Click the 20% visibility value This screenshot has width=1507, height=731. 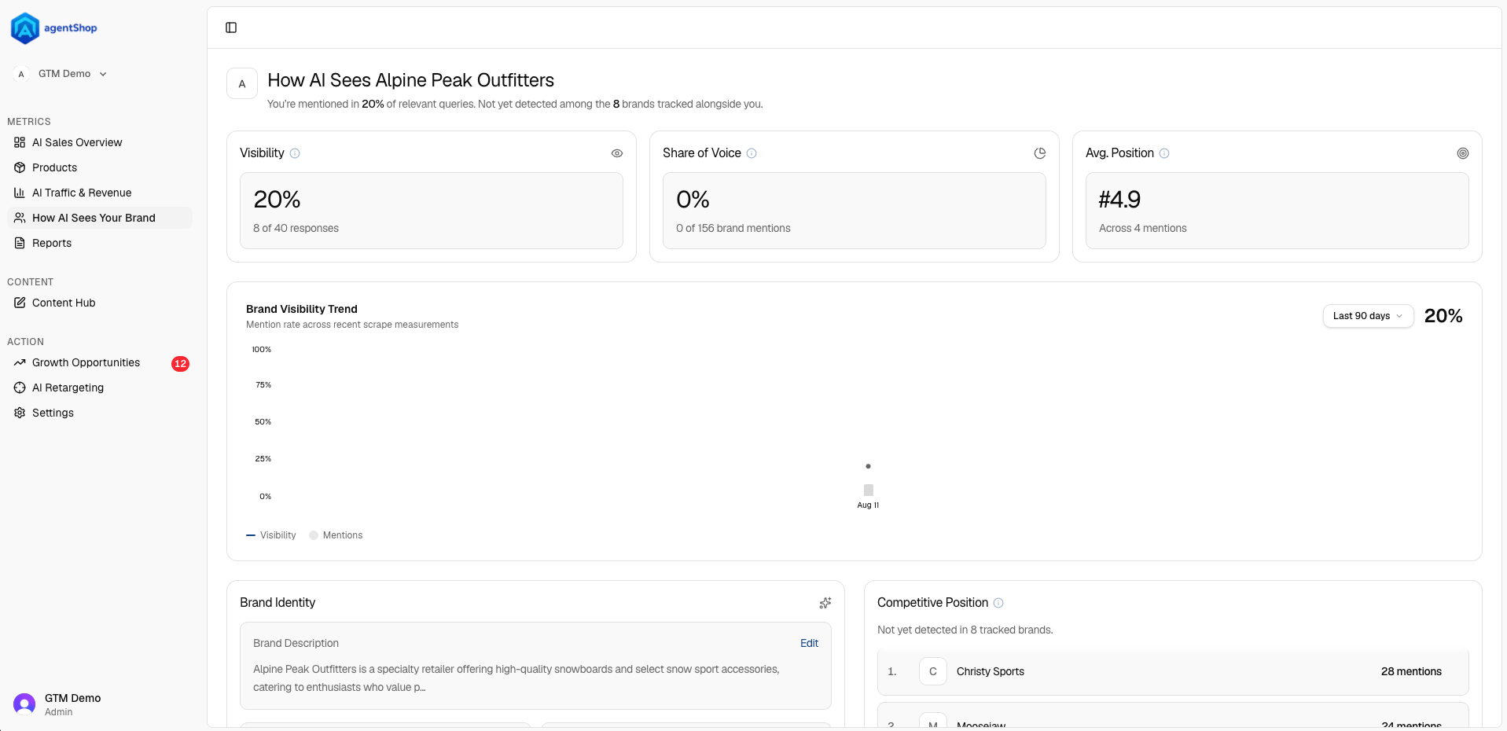tap(277, 200)
